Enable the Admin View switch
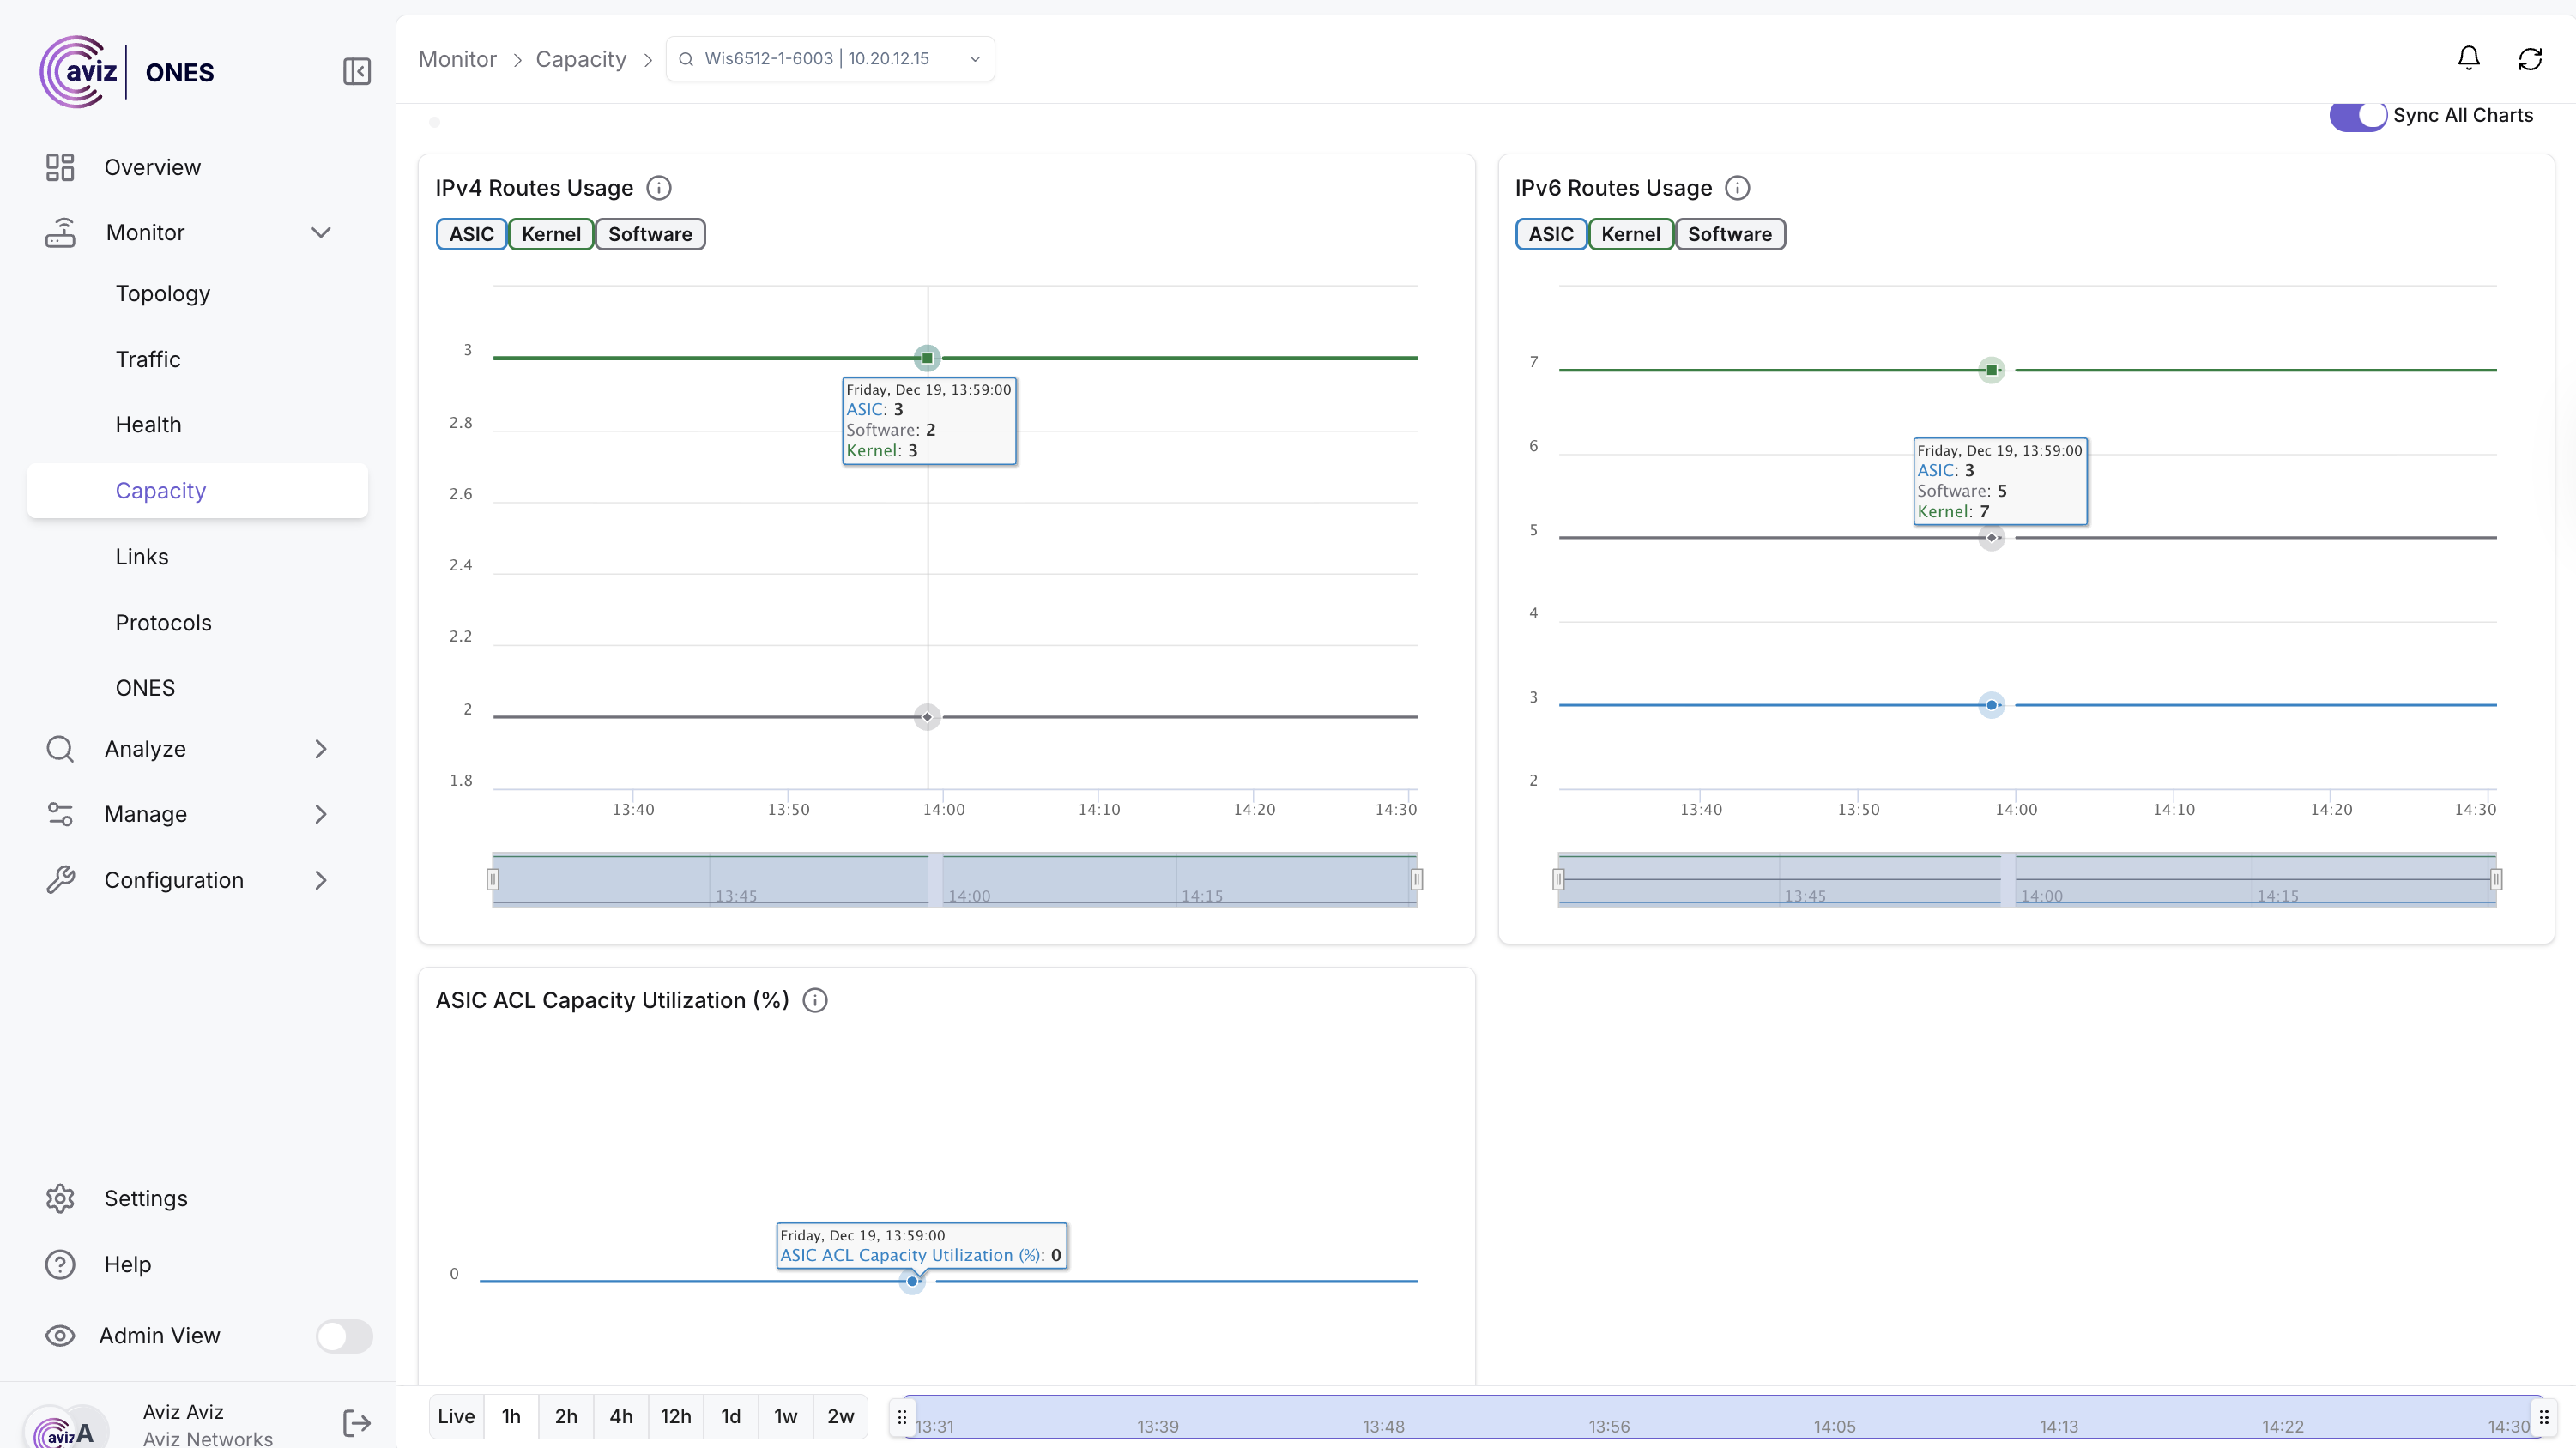Image resolution: width=2576 pixels, height=1448 pixels. [x=344, y=1336]
